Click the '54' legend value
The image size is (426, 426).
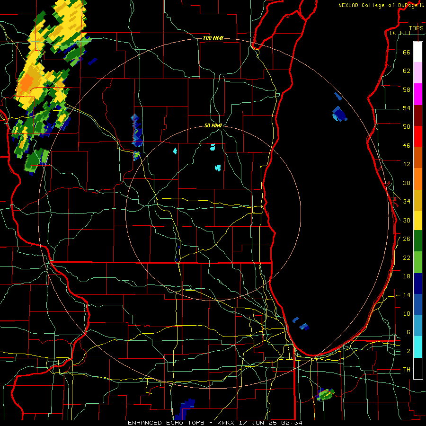coord(407,108)
